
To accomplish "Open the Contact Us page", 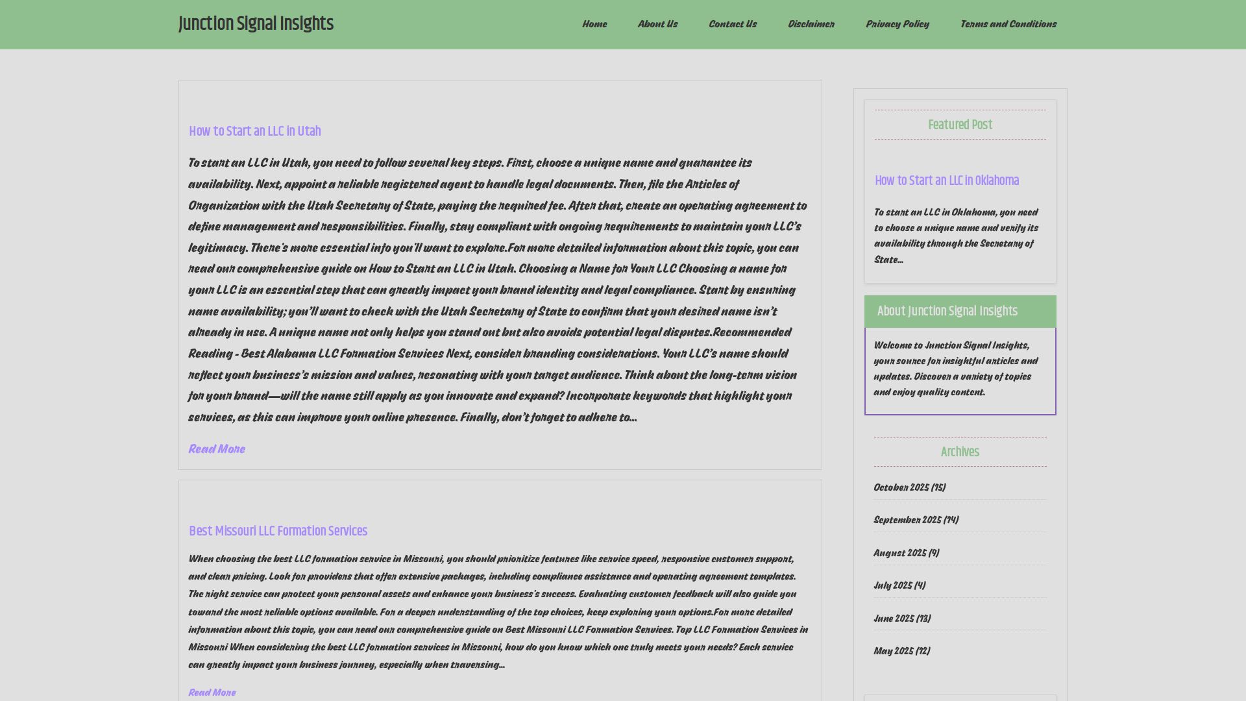I will 732,24.
